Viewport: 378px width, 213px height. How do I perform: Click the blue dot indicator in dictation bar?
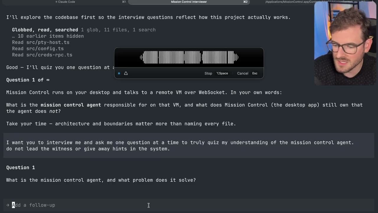click(x=119, y=73)
